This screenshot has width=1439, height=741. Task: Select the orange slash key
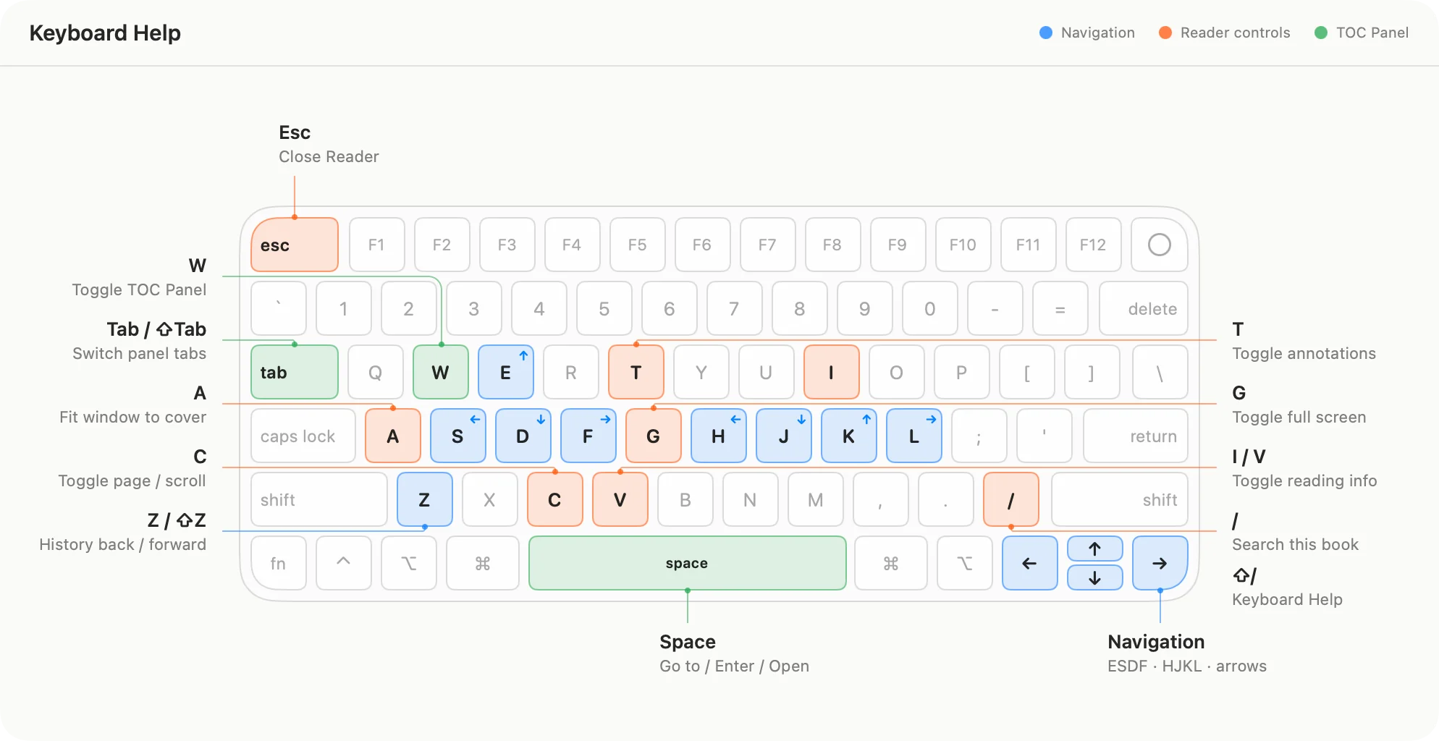click(x=1011, y=499)
